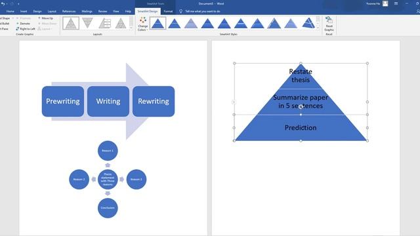Open the Home tab

[x=10, y=11]
